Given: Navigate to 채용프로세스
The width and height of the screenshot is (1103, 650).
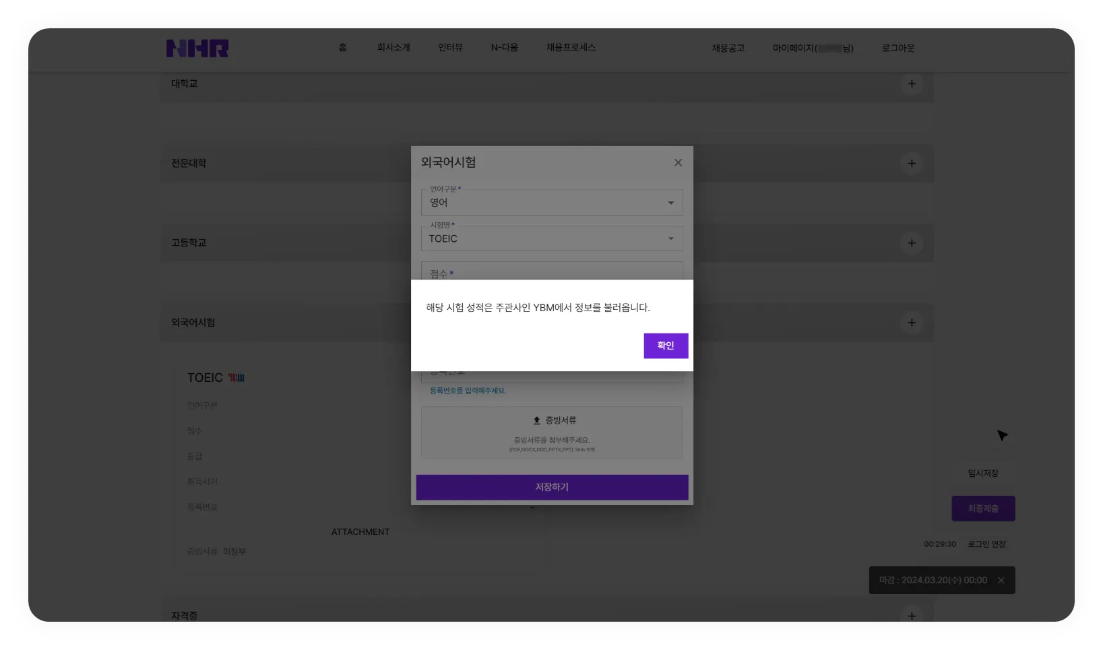Looking at the screenshot, I should click(571, 47).
